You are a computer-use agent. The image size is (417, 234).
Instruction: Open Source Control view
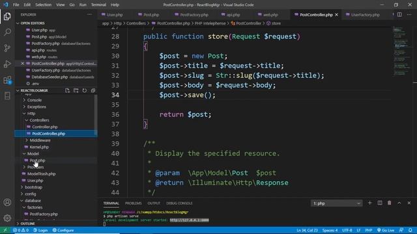(x=7, y=48)
